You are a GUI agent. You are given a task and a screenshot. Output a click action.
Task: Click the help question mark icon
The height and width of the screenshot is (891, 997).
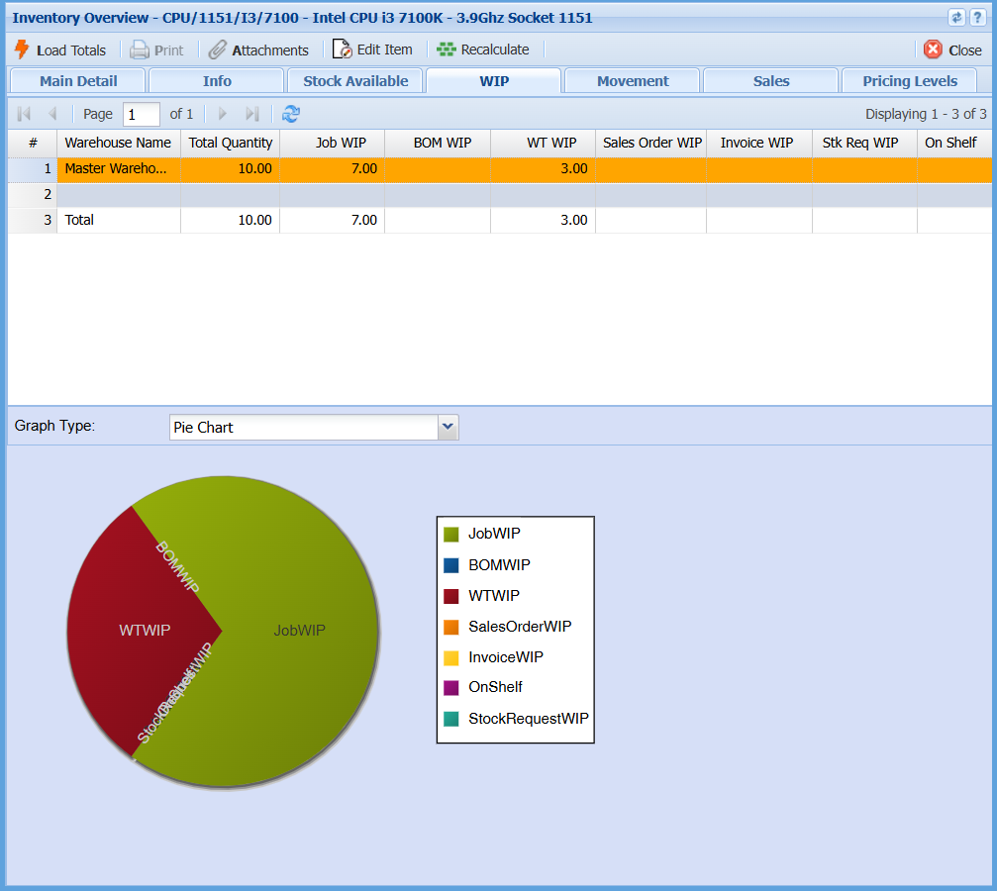(x=976, y=18)
